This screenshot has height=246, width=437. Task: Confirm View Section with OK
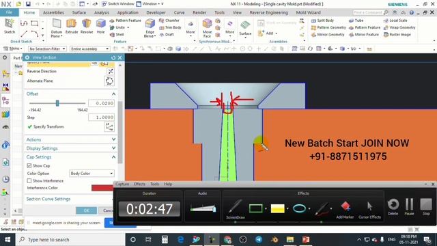87,210
